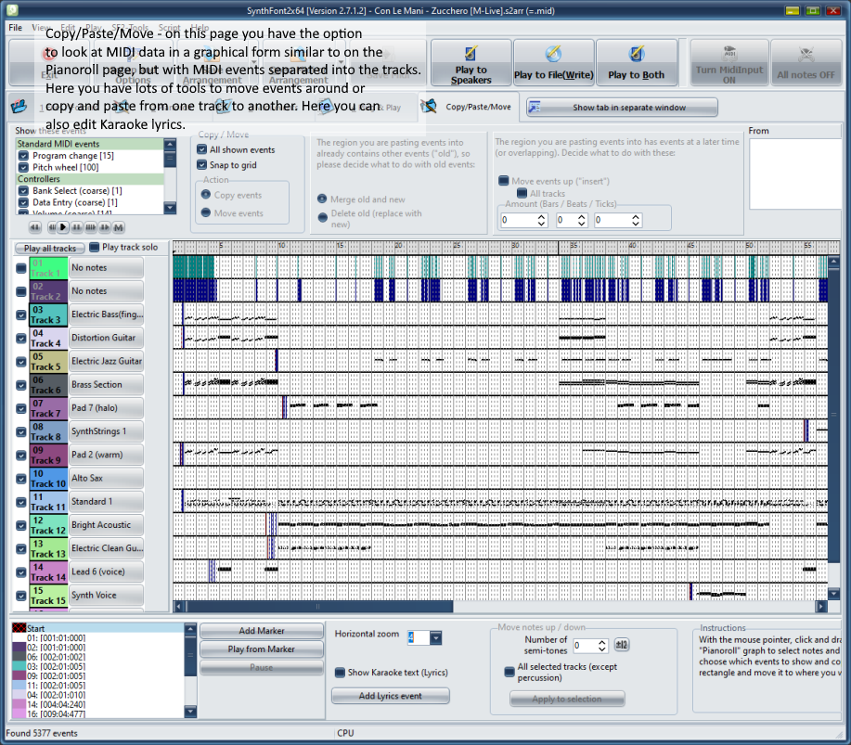851x745 pixels.
Task: Open the Horizontal zoom dropdown
Action: coord(436,637)
